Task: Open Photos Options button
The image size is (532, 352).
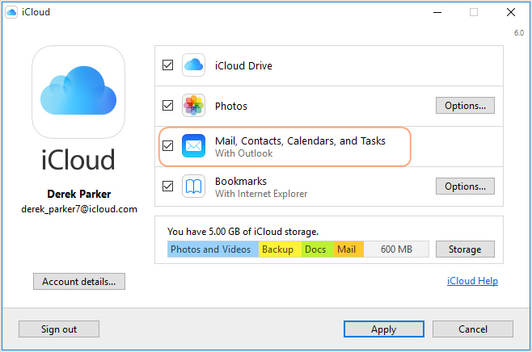Action: (x=465, y=106)
